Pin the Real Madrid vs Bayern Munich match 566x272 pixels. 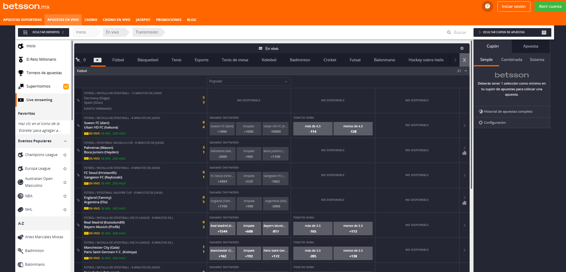[x=78, y=225]
